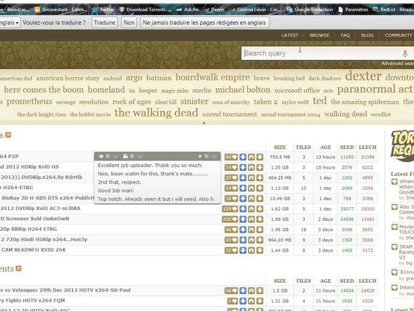414x311 pixels.
Task: Open the Paramètres bookmark
Action: 353,10
